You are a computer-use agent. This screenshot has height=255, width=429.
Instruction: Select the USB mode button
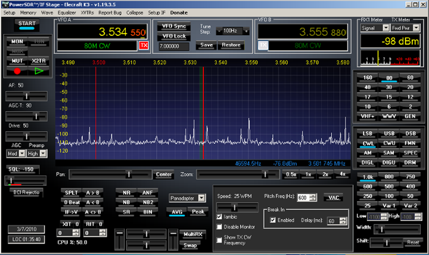click(x=388, y=134)
